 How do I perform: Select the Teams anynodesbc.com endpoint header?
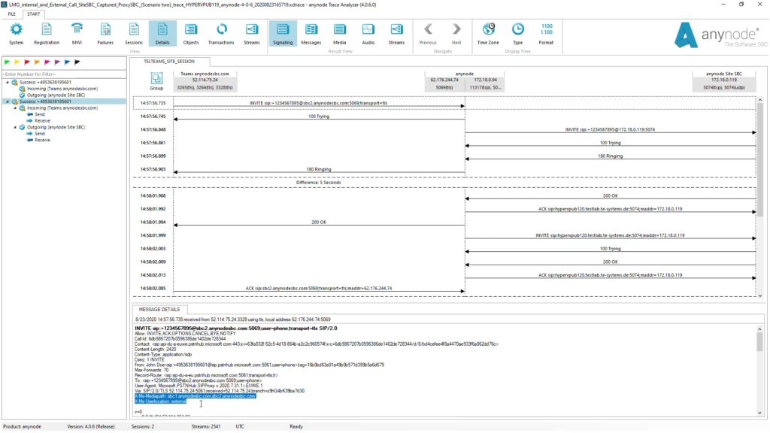(205, 81)
